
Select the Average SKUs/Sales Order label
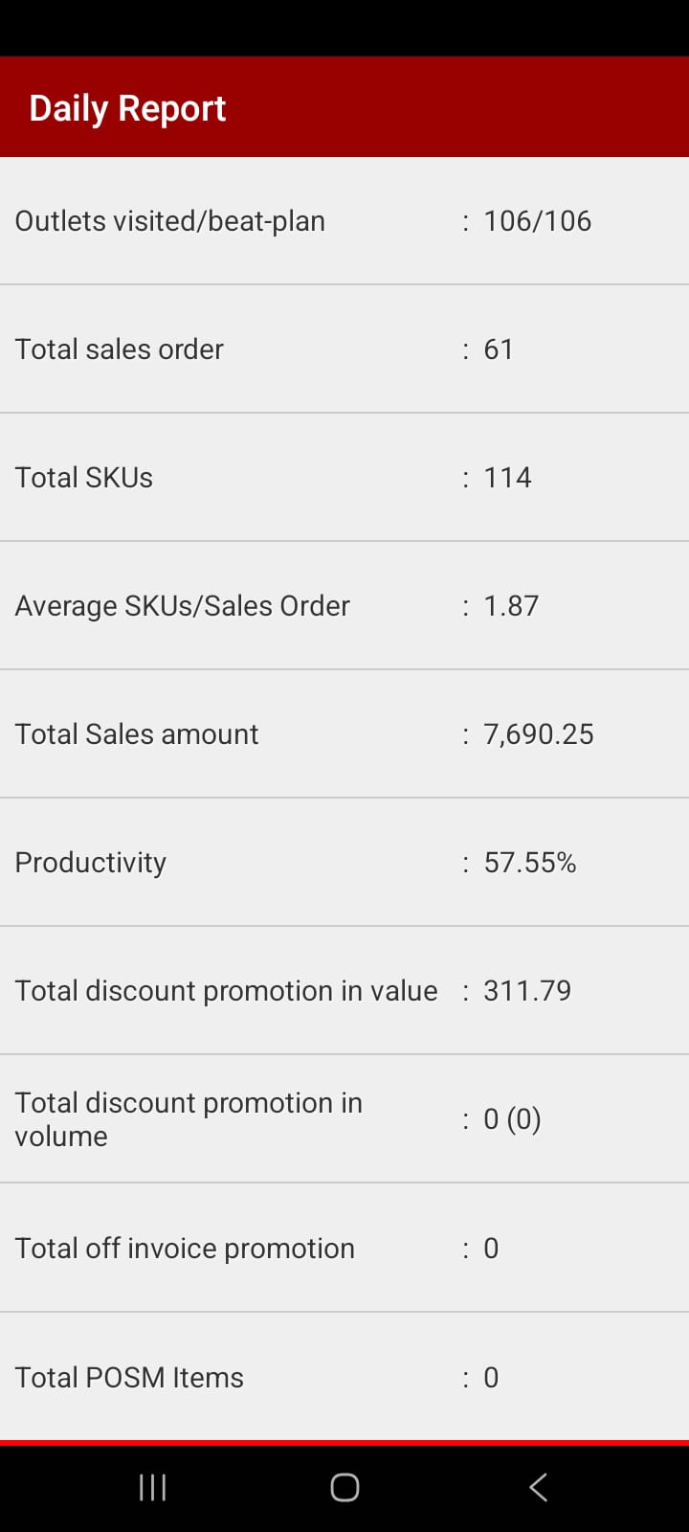[182, 606]
